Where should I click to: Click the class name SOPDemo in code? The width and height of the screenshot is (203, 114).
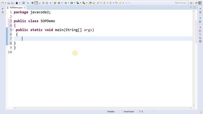[48, 21]
